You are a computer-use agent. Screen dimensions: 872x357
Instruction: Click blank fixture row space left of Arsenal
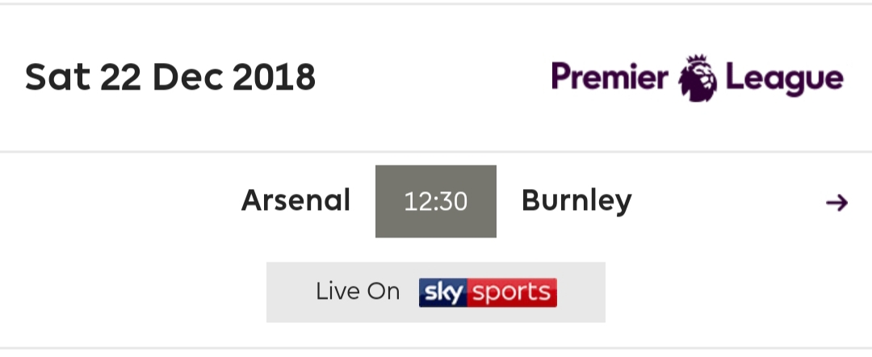pyautogui.click(x=119, y=201)
